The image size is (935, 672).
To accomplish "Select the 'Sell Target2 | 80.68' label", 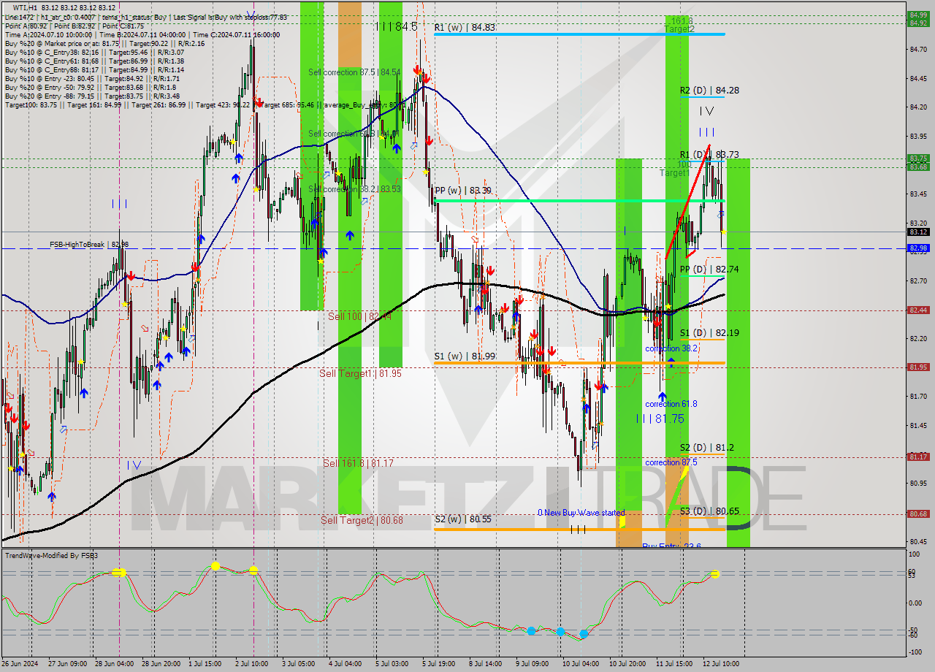I will pyautogui.click(x=362, y=521).
